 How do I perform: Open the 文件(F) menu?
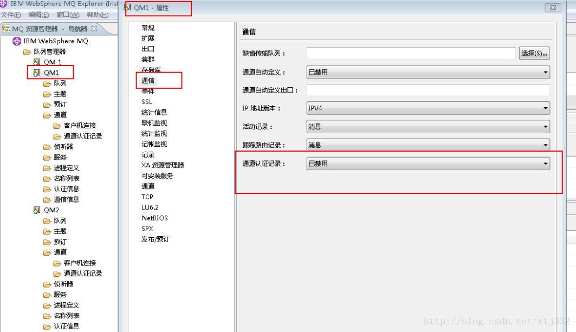click(x=11, y=15)
